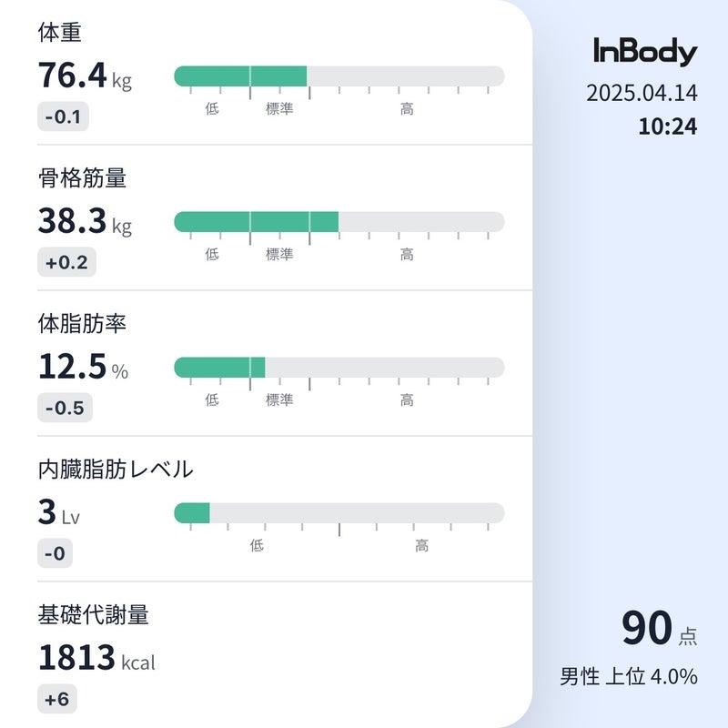
Task: Tap the +6 basal metabolism change badge
Action: pos(57,699)
